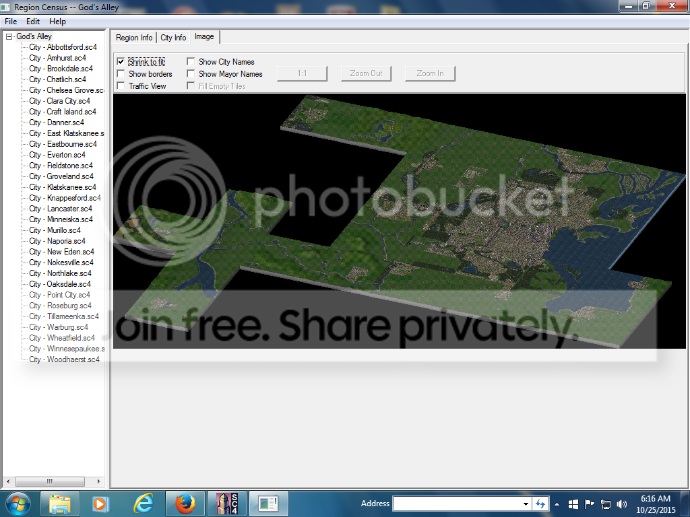Screen dimensions: 690x517
Task: Open Windows Explorer from the taskbar
Action: [60, 504]
